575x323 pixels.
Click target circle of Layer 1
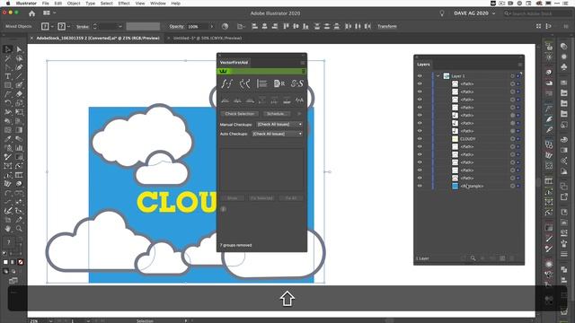pyautogui.click(x=513, y=76)
